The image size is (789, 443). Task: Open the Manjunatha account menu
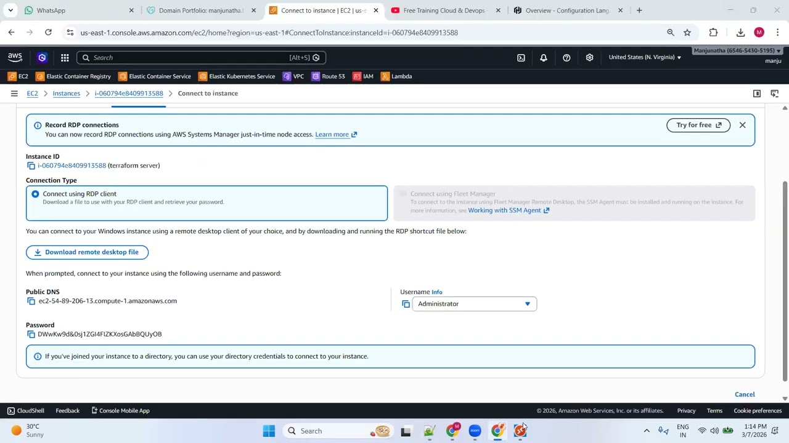point(737,50)
